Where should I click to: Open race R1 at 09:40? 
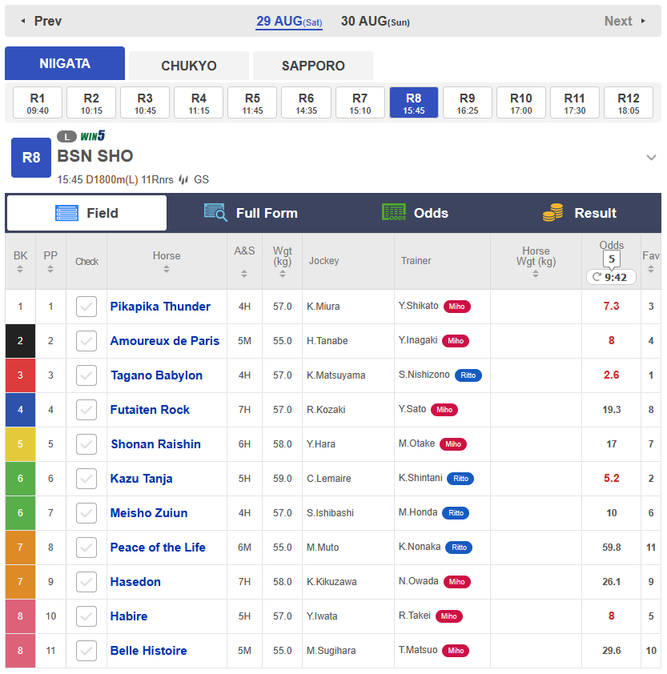(38, 102)
